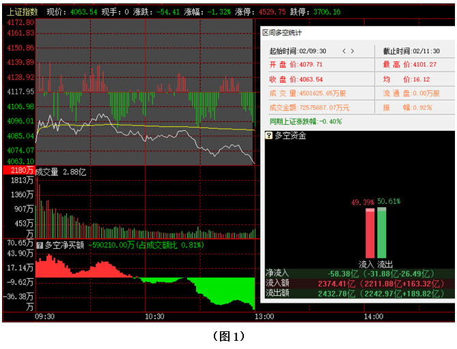Click the 10:30 time axis marker
Screen dimensions: 457x349
pyautogui.click(x=155, y=317)
